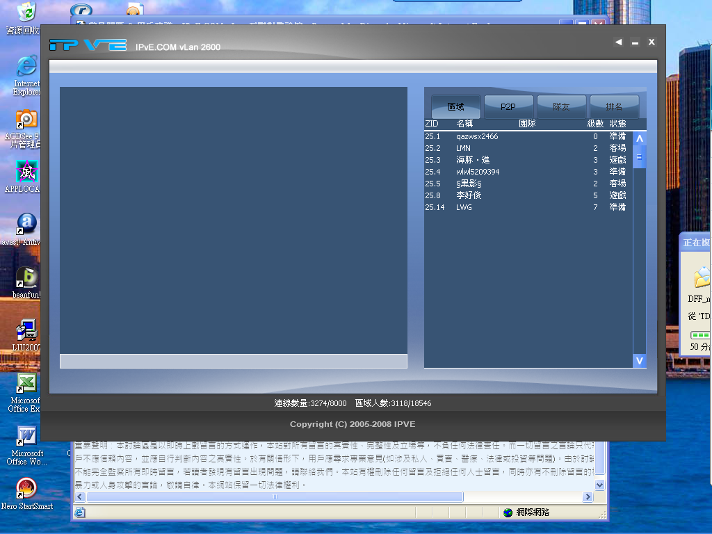Collapse the window with the left title-bar arrow
Screen dimensions: 712x534
[x=618, y=42]
